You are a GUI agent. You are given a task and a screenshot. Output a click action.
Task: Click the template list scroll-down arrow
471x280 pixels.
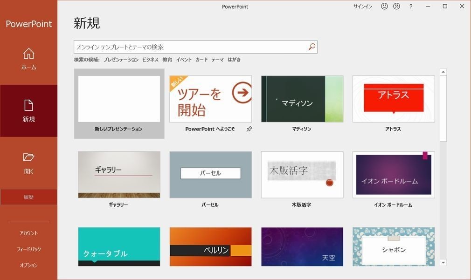[443, 263]
